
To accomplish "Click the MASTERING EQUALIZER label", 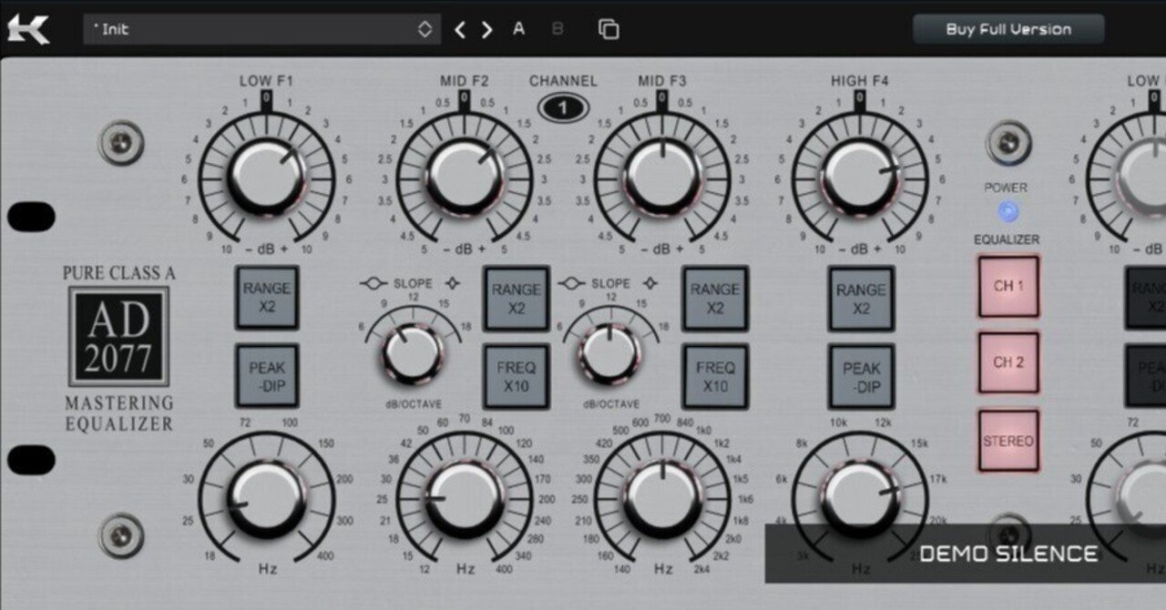I will click(x=119, y=413).
